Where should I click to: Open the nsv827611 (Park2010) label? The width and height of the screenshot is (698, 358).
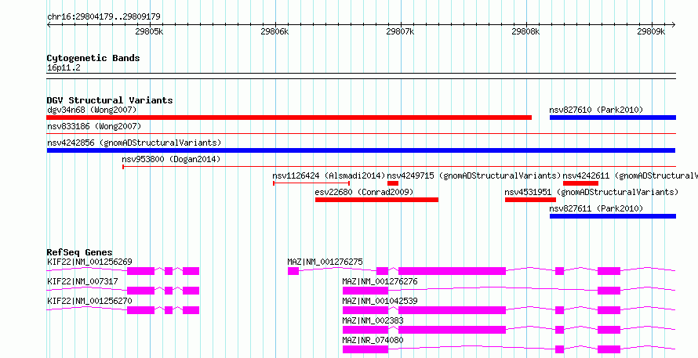click(596, 208)
